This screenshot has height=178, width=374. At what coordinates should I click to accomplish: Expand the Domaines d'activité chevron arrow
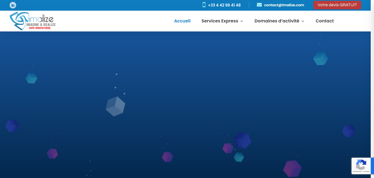tap(303, 21)
